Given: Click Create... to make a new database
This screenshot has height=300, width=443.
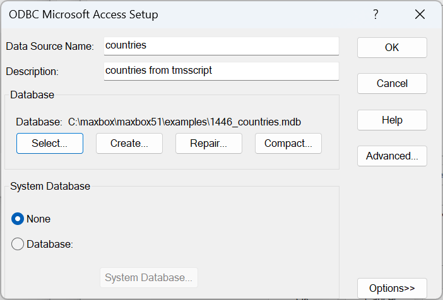Looking at the screenshot, I should click(129, 143).
